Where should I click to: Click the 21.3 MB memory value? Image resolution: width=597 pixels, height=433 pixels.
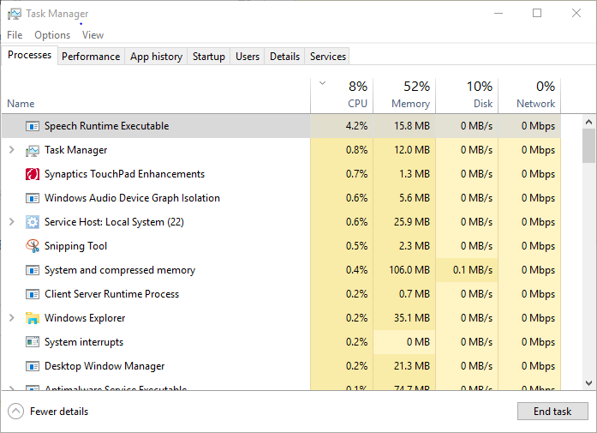point(412,366)
